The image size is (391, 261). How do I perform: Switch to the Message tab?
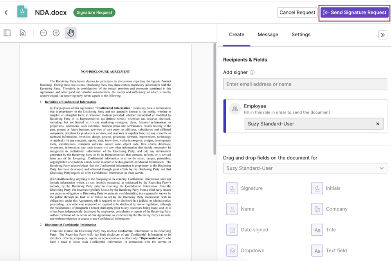(x=268, y=34)
